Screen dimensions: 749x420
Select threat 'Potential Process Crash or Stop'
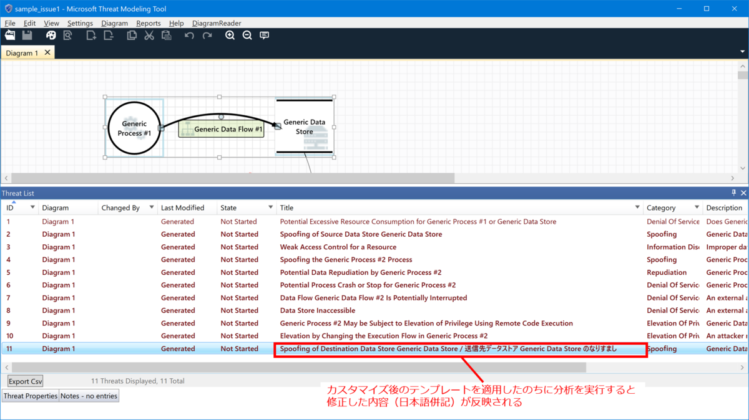click(374, 285)
